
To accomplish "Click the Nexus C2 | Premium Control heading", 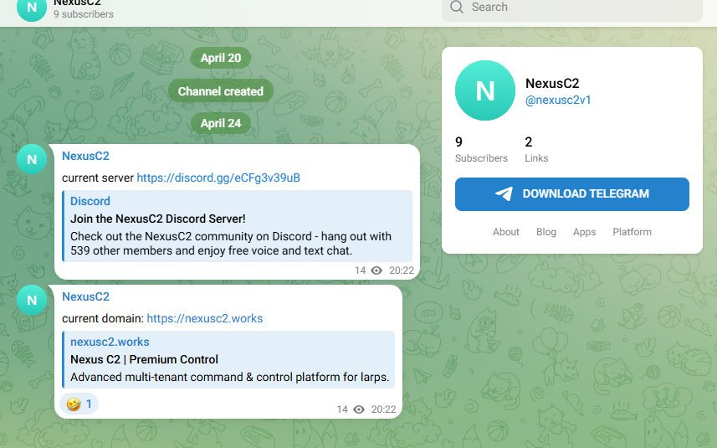I will point(144,360).
